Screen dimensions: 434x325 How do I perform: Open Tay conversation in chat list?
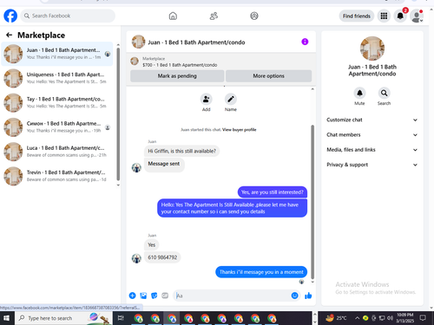(x=57, y=102)
